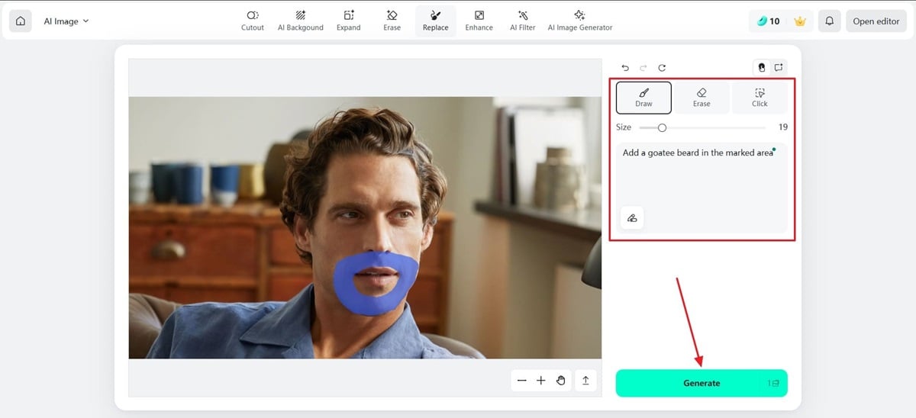Clear the prompt with the eraser icon
This screenshot has width=916, height=418.
632,218
